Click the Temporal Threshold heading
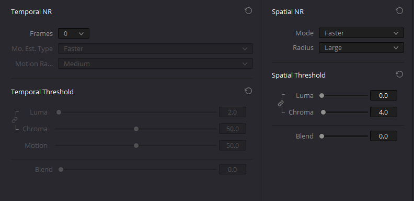The height and width of the screenshot is (201, 414). (42, 92)
